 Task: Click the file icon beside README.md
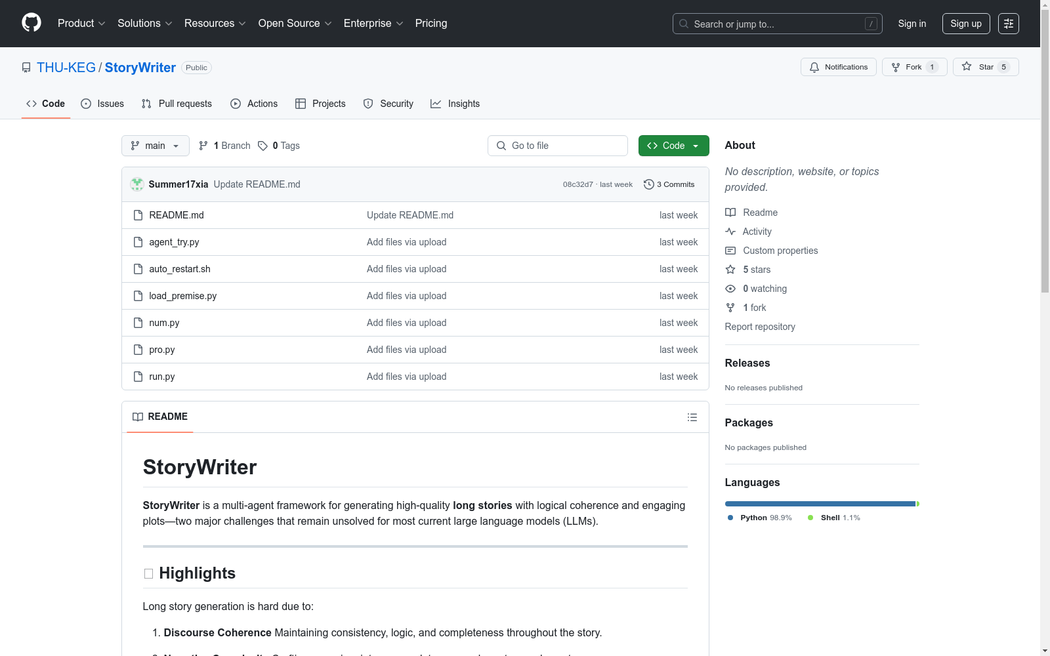point(138,215)
